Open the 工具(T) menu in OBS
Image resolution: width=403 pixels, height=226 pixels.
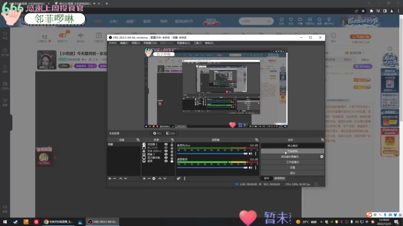(197, 43)
